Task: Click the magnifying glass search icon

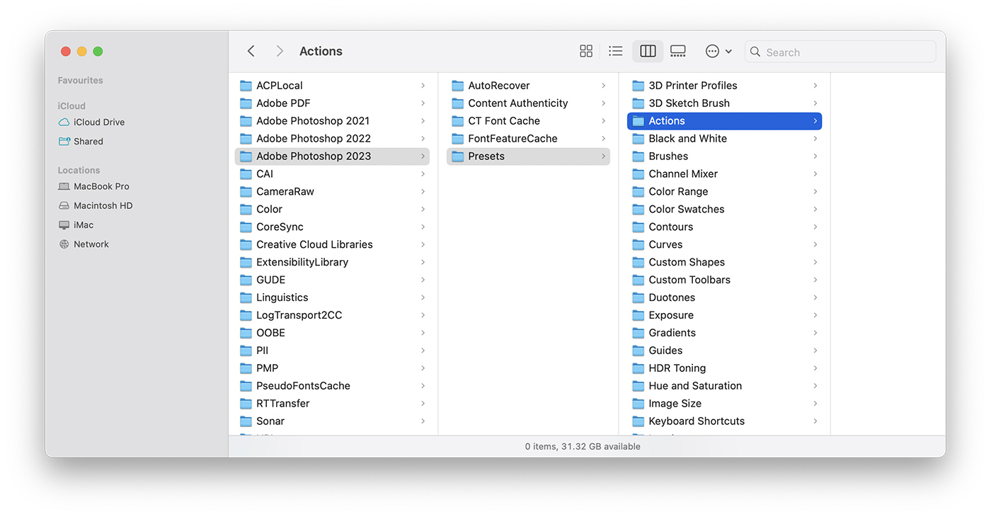Action: coord(755,52)
